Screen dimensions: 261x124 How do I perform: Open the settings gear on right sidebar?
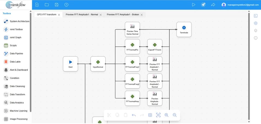256,23
